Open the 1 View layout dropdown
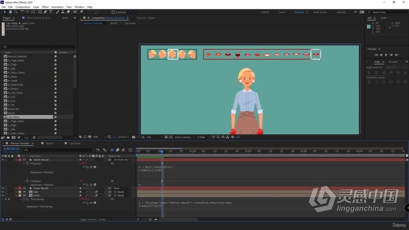Viewport: 409px width, 230px height. click(x=203, y=137)
